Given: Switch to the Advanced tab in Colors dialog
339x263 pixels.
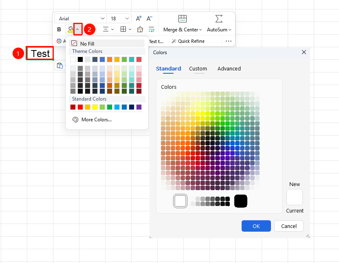Looking at the screenshot, I should point(229,69).
